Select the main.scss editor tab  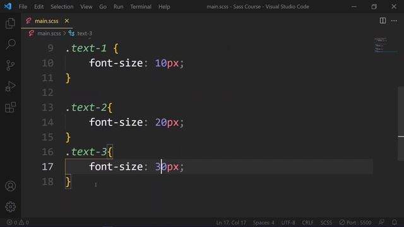47,21
